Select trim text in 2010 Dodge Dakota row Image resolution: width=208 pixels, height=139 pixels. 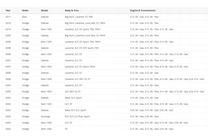[x=85, y=23]
